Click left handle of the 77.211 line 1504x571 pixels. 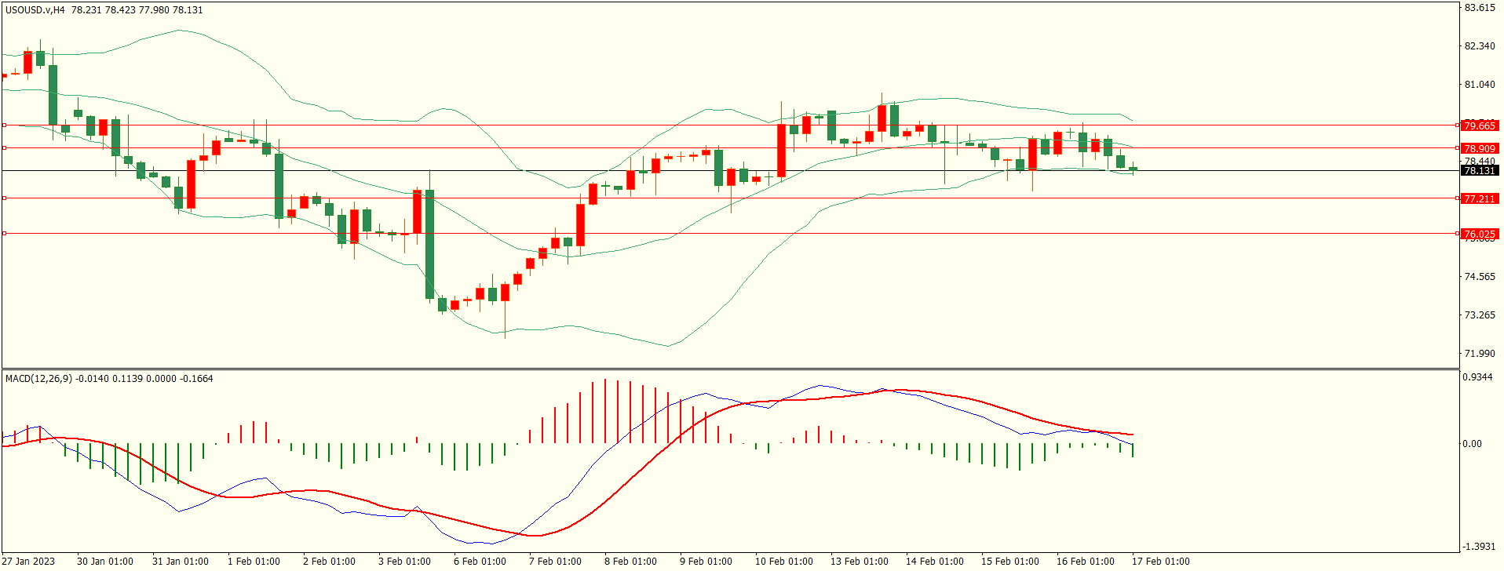coord(5,198)
